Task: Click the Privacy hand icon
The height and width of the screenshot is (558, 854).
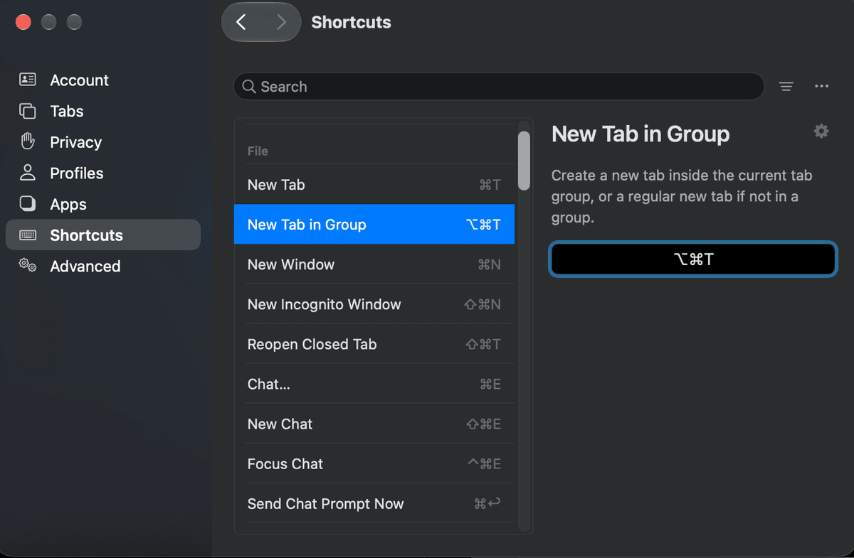Action: pyautogui.click(x=28, y=141)
